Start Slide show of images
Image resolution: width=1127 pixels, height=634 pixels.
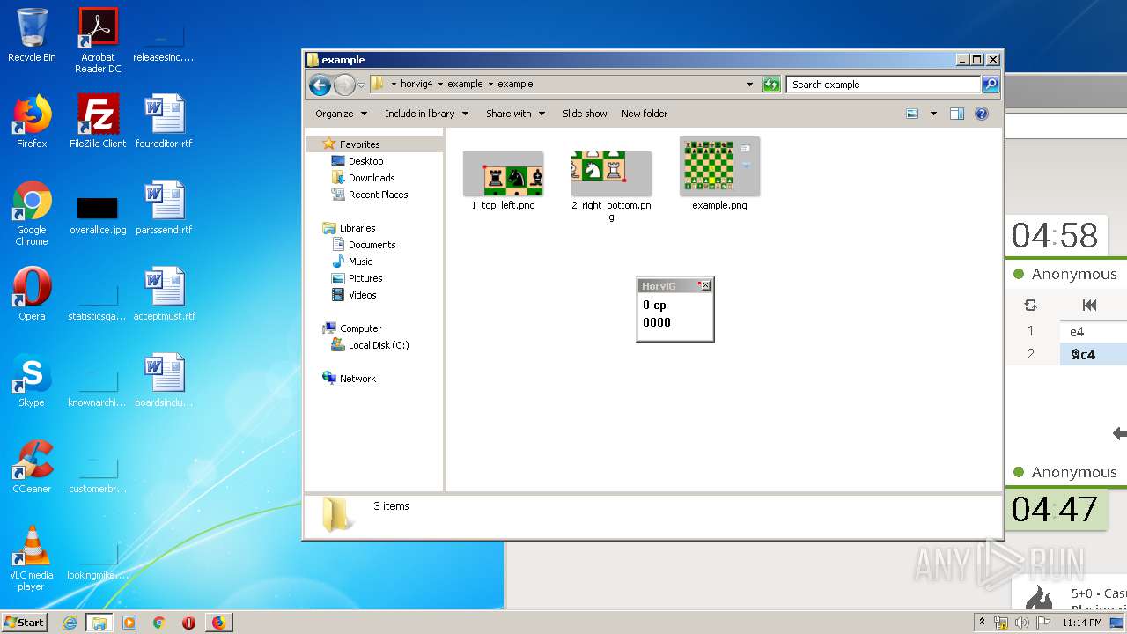click(585, 114)
